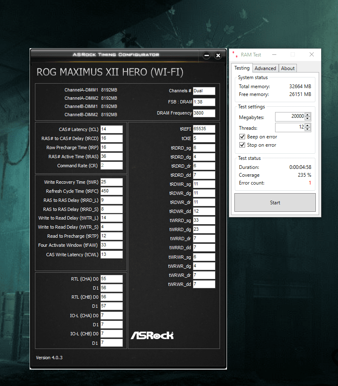Select the tRAS value field
The height and width of the screenshot is (386, 338).
pyautogui.click(x=111, y=157)
